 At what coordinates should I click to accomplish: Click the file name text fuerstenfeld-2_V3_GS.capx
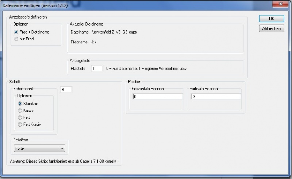[x=114, y=32]
